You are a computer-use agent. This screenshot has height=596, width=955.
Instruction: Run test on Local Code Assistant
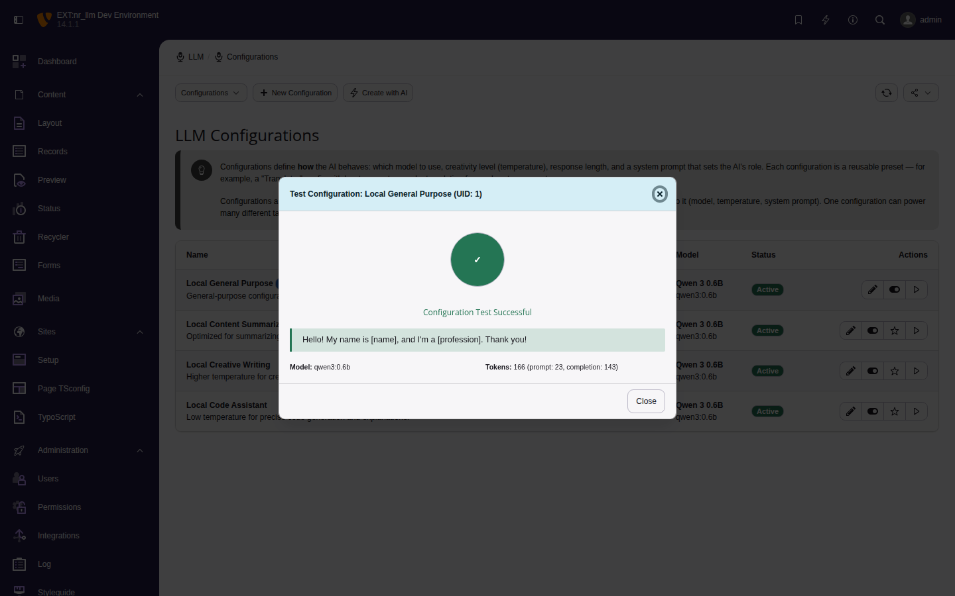tap(917, 411)
